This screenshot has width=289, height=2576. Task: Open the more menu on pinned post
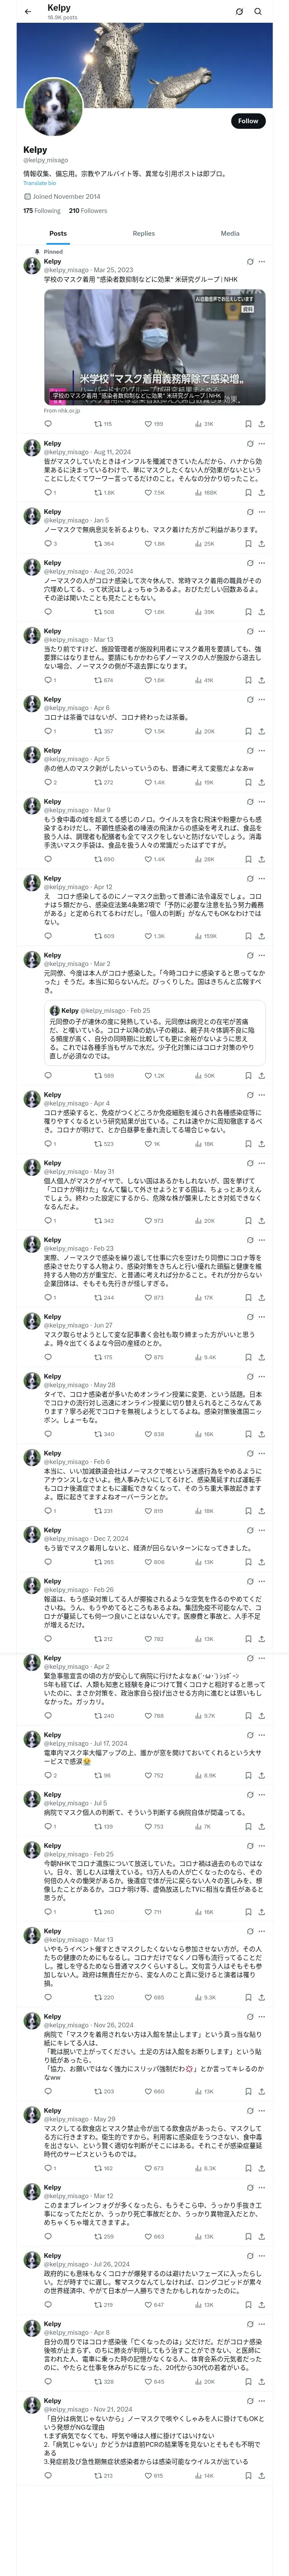coord(262,262)
